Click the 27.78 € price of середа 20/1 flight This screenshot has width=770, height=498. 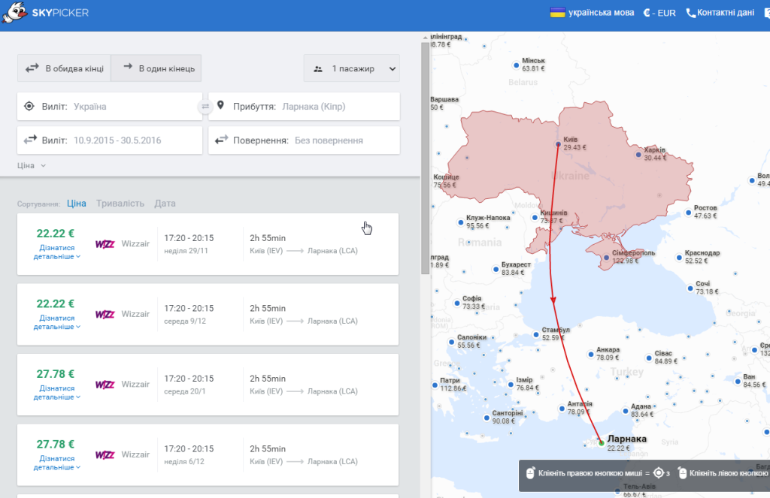[x=56, y=374]
